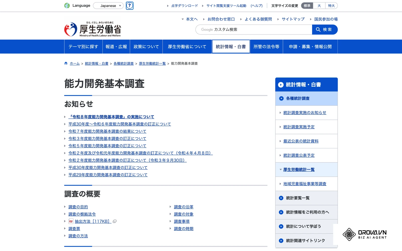Image resolution: width=402 pixels, height=251 pixels.
Task: Open 平成30年度～令和６年度 訂正について link
Action: (120, 124)
